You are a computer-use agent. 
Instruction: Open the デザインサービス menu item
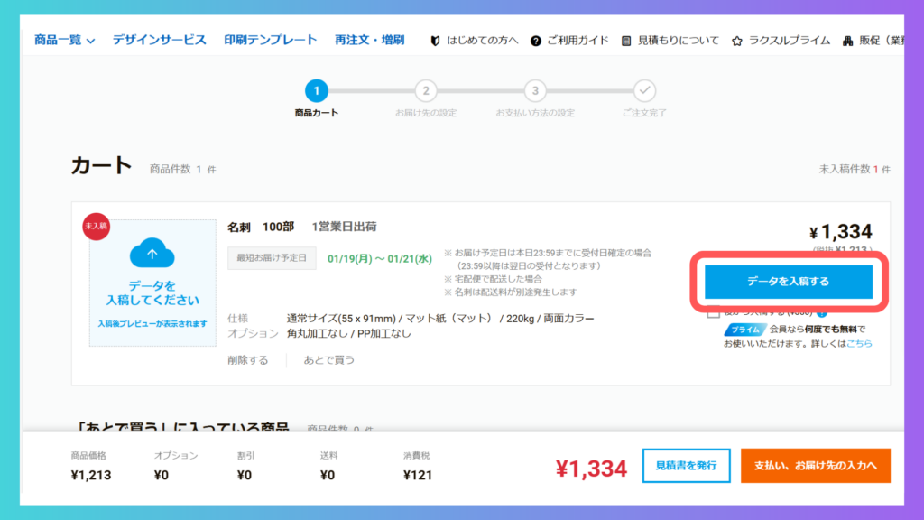tap(159, 40)
